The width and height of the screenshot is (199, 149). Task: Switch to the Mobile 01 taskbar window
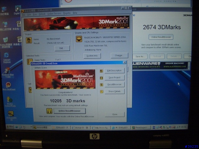pos(81,128)
